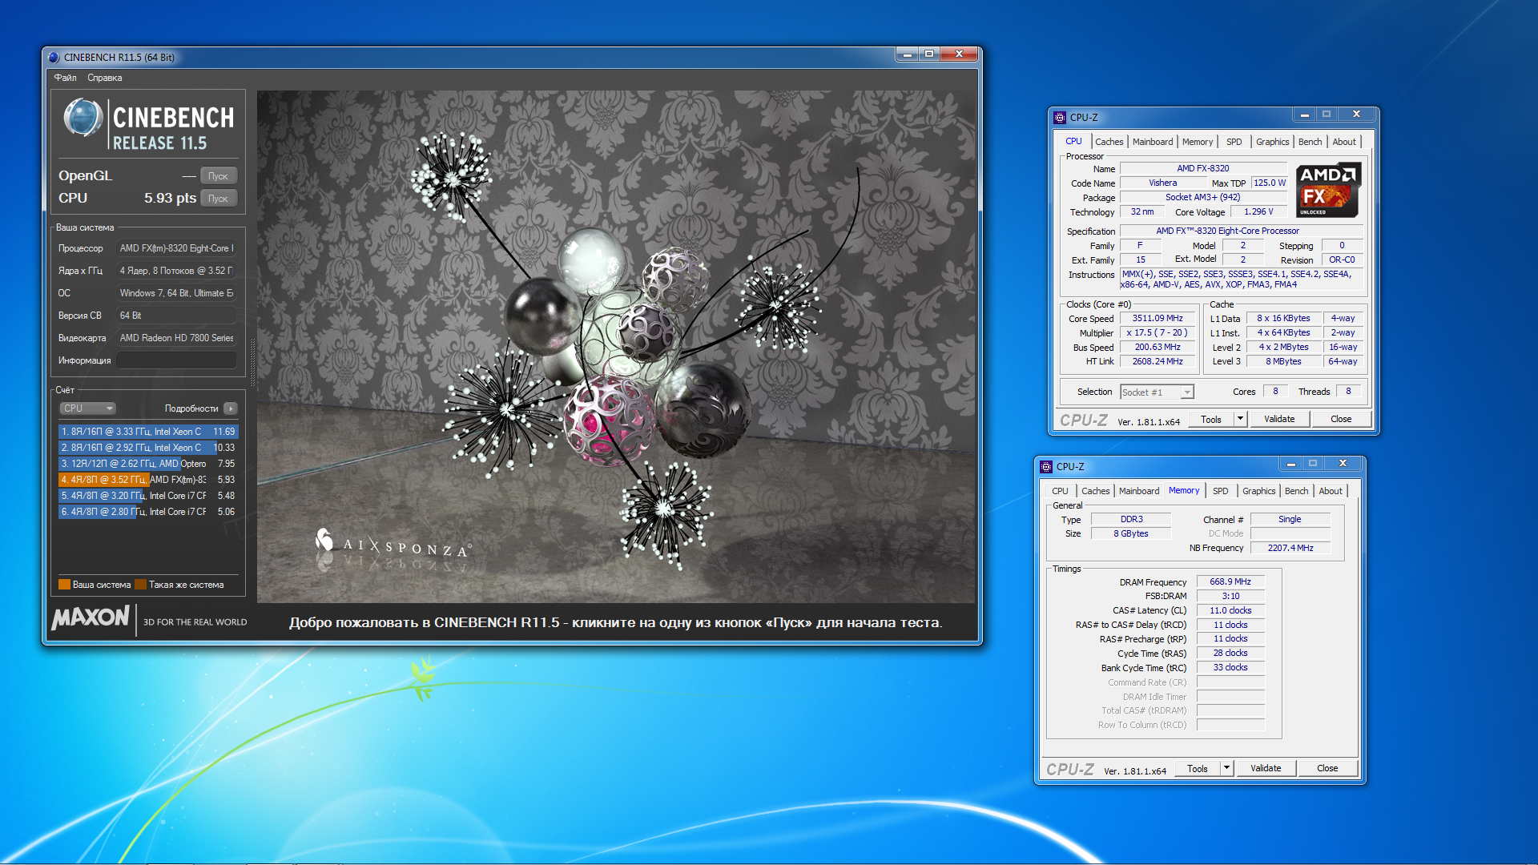
Task: Expand Tools dropdown arrow in upper CPU-Z
Action: point(1240,419)
